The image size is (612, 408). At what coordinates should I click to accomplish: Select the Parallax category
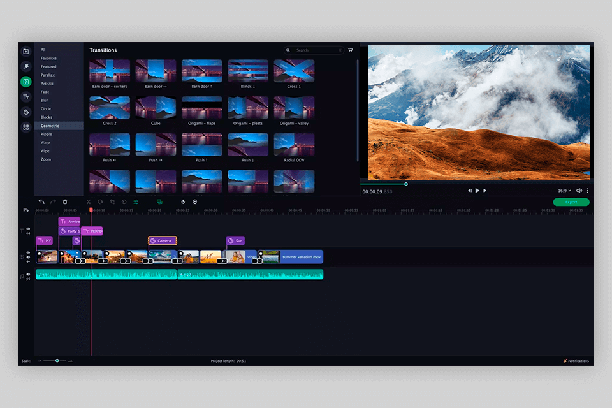(48, 75)
